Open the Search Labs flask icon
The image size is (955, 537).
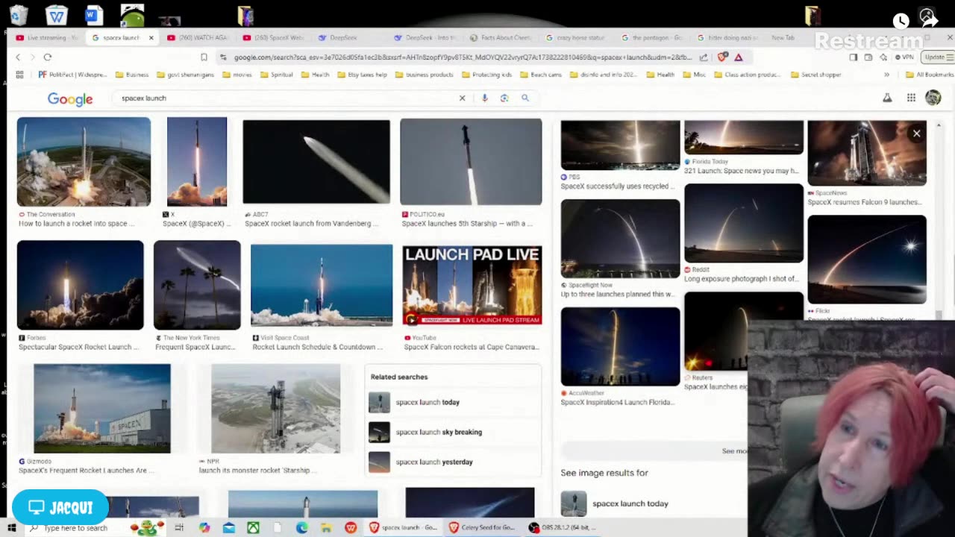(x=887, y=98)
